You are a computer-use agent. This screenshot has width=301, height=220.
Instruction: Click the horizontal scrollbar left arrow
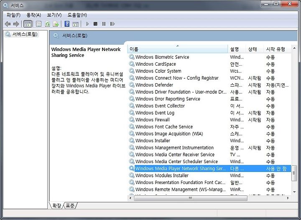click(x=130, y=198)
